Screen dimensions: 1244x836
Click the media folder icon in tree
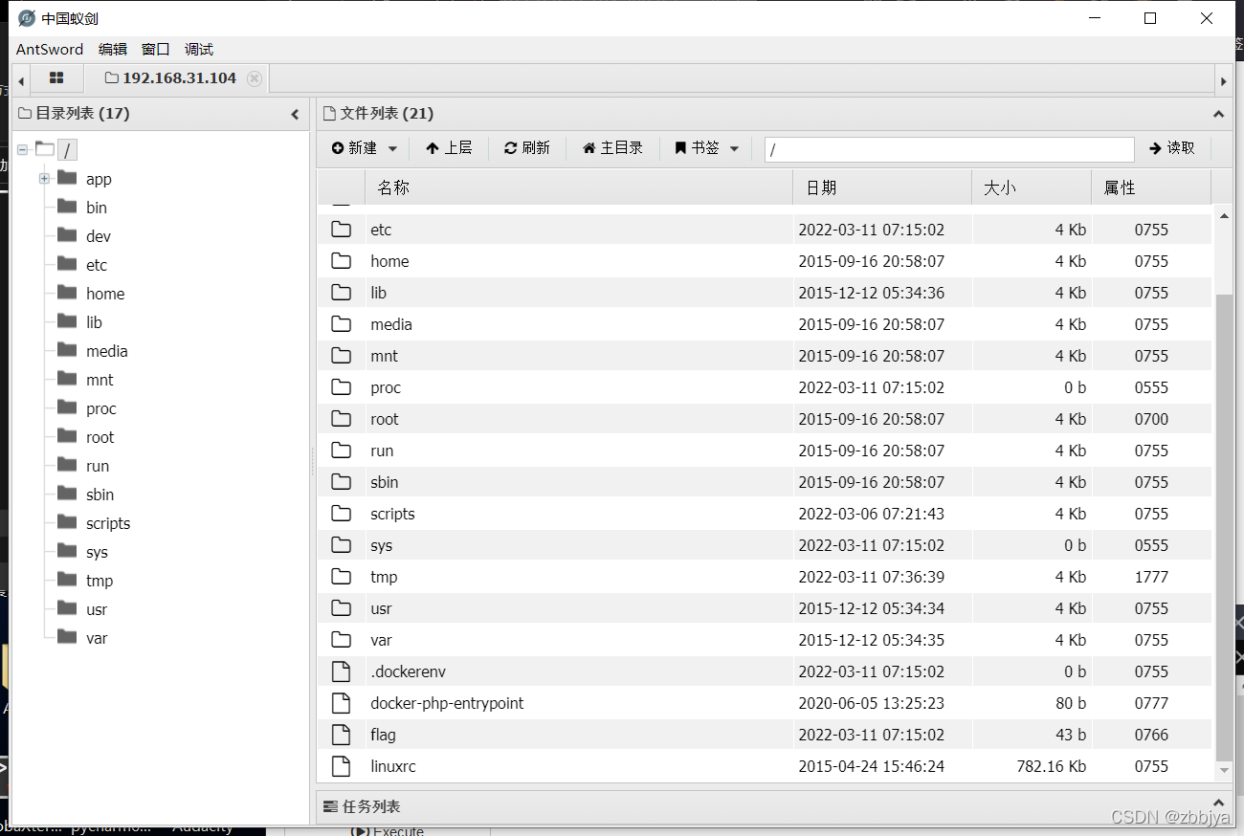pos(67,349)
